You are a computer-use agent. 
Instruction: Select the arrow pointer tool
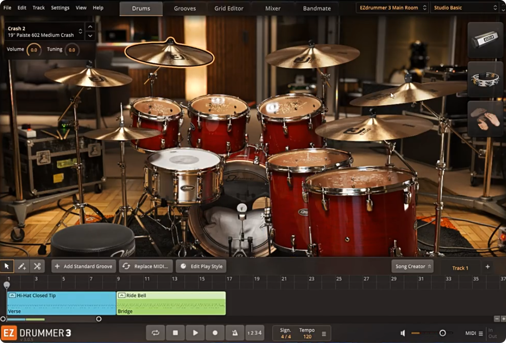coord(7,266)
